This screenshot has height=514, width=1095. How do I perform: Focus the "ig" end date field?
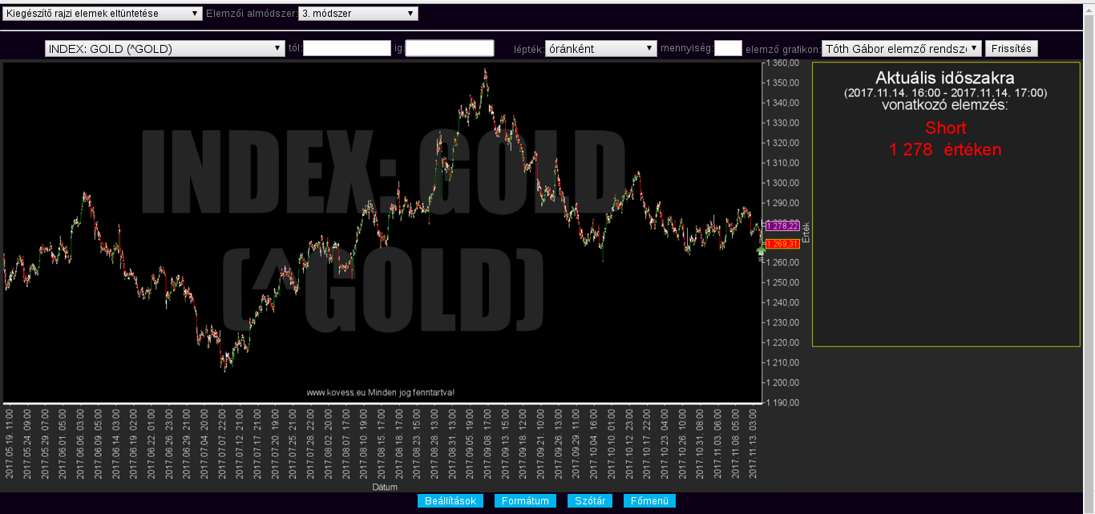click(x=450, y=49)
